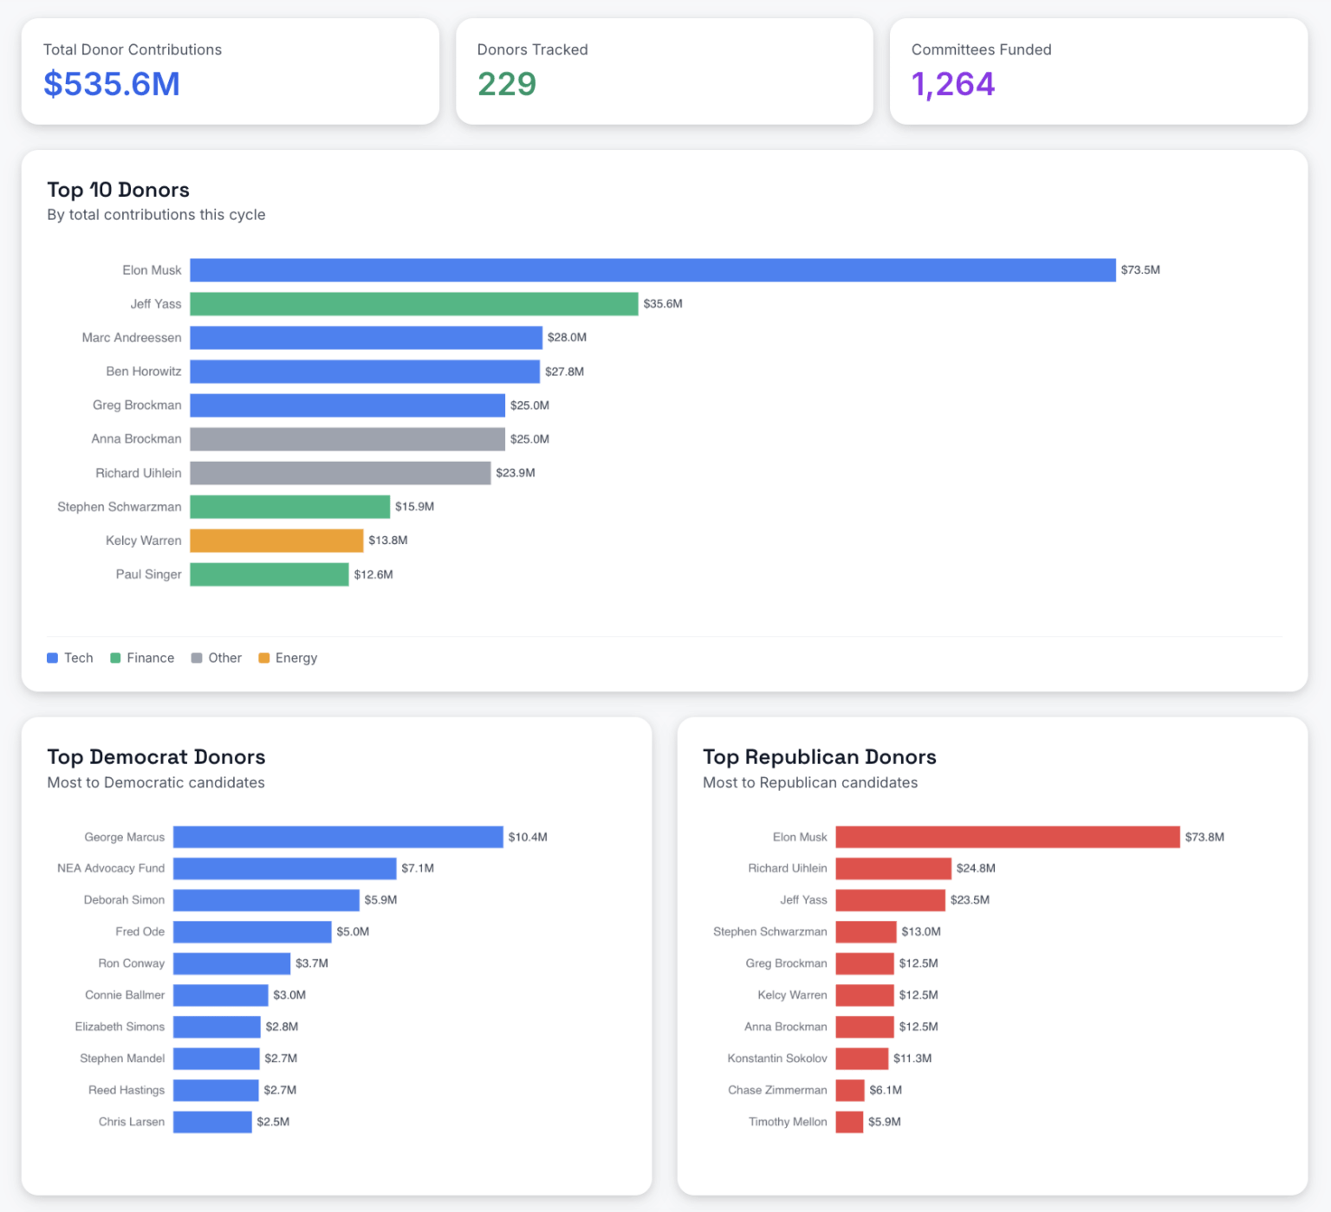
Task: Click the Top Republican Donors heading
Action: click(x=819, y=757)
